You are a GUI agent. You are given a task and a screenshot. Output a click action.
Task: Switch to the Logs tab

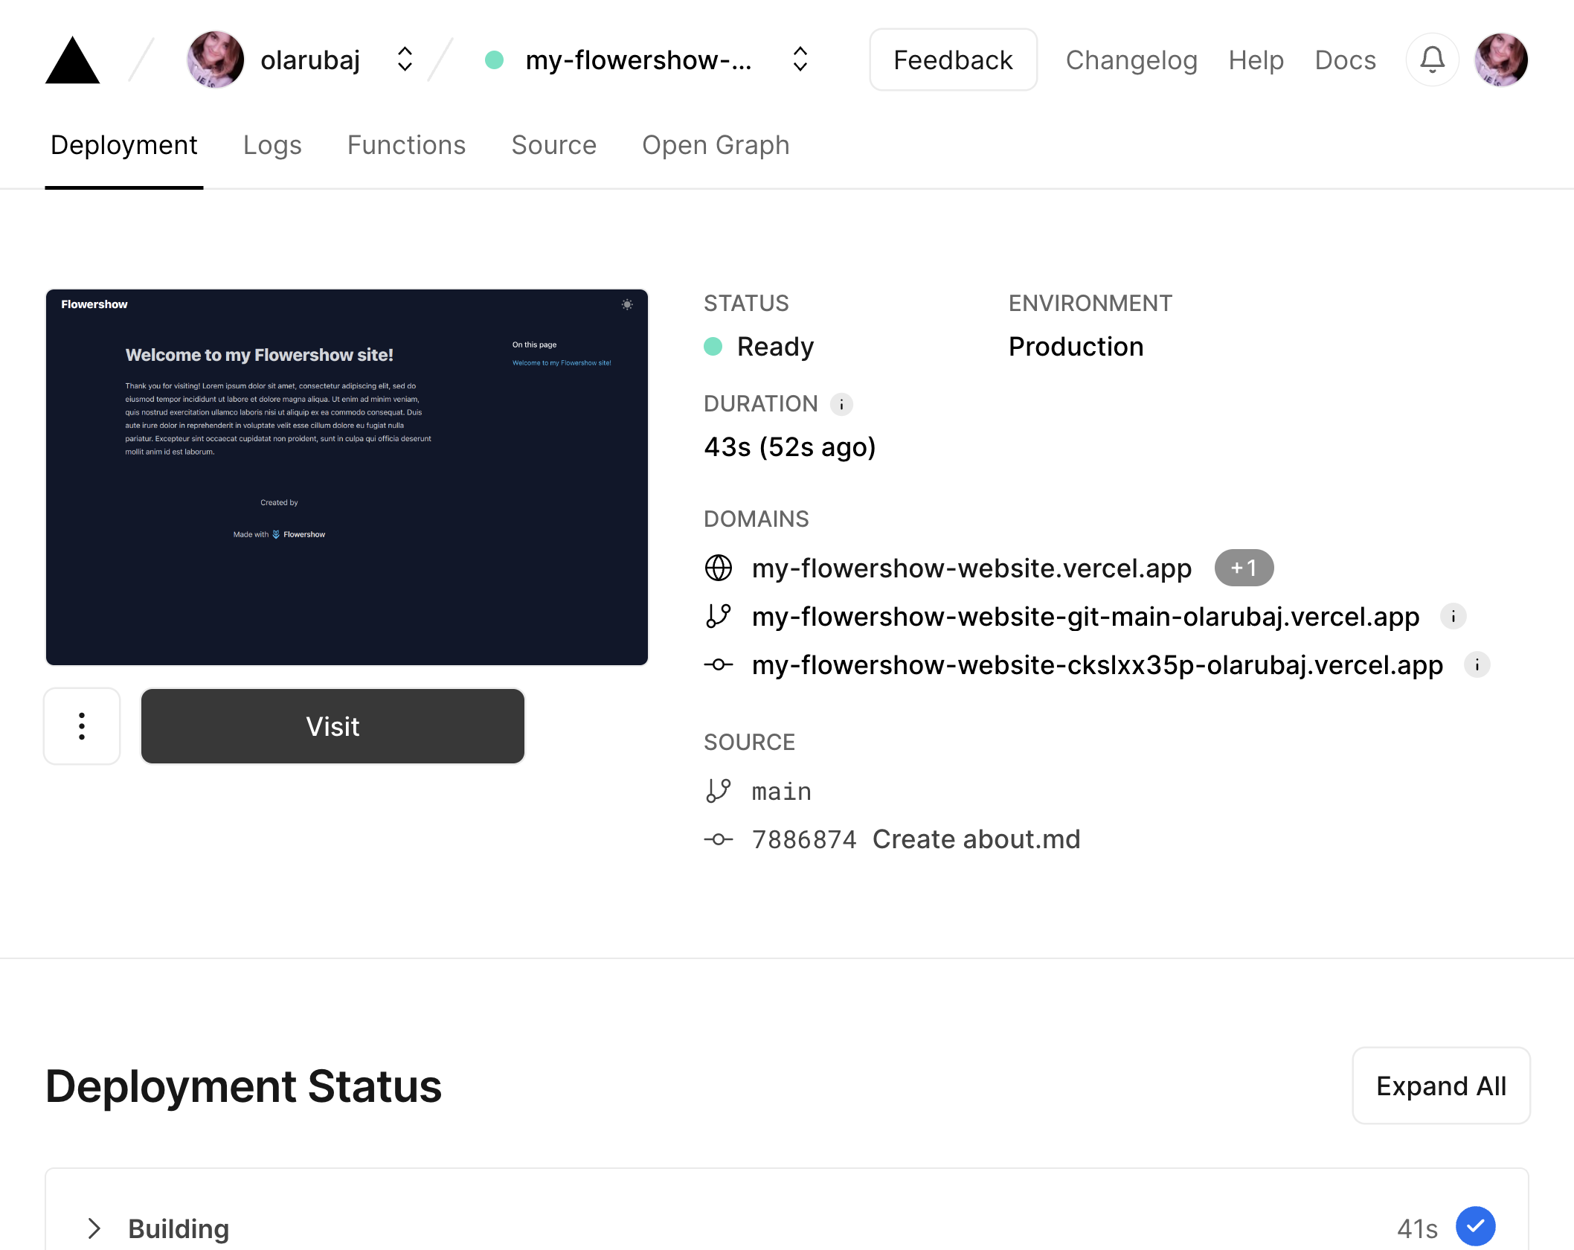click(x=272, y=145)
